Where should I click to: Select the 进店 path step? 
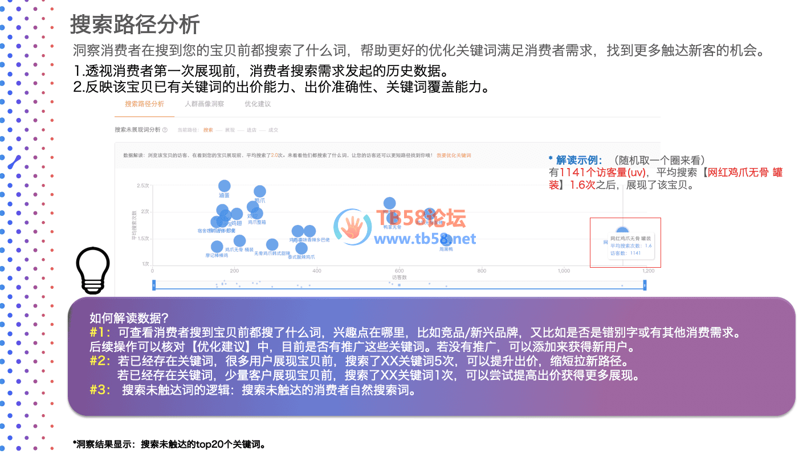tap(251, 130)
